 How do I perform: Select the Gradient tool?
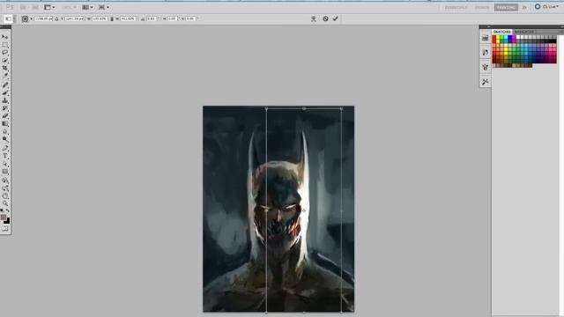tap(5, 123)
